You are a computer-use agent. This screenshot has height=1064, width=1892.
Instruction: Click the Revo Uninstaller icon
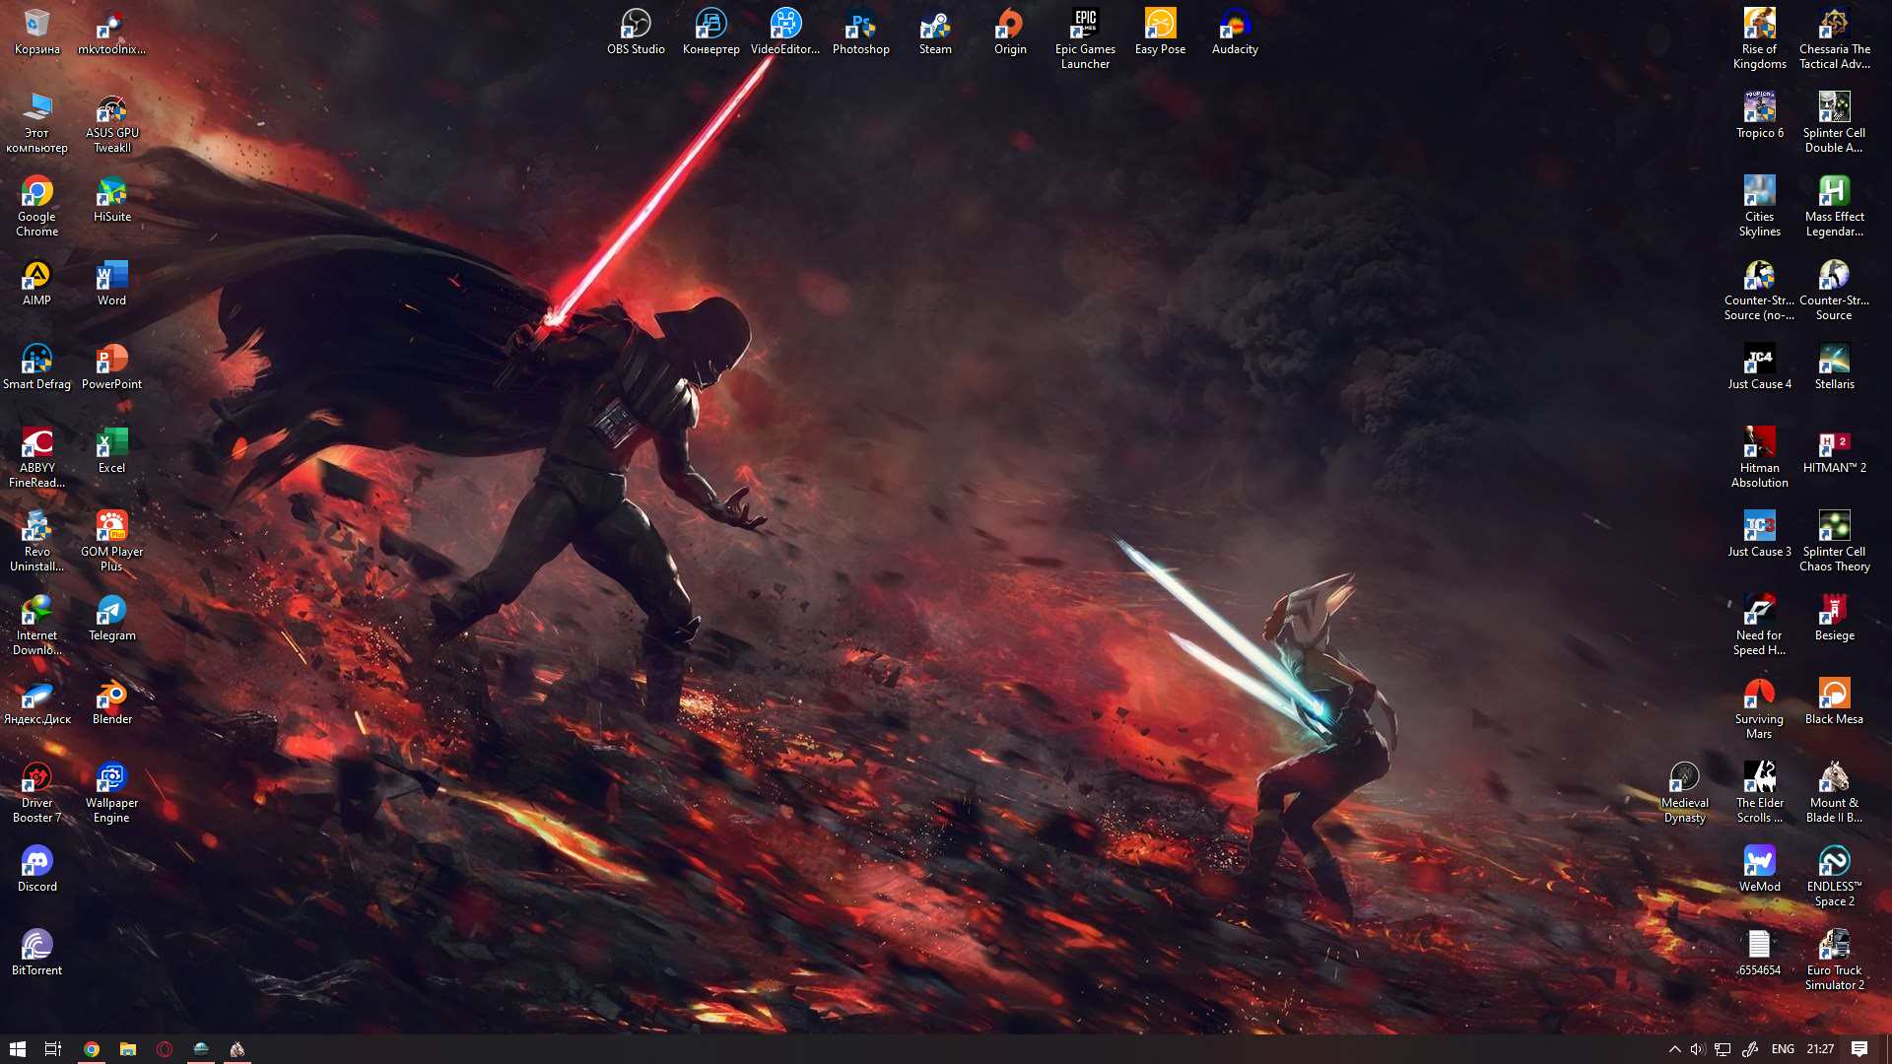pyautogui.click(x=36, y=541)
